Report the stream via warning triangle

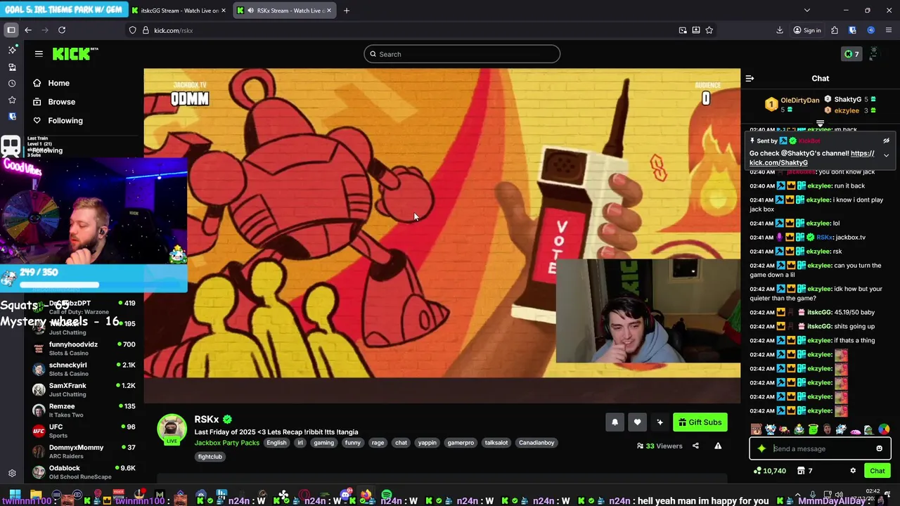(x=718, y=446)
